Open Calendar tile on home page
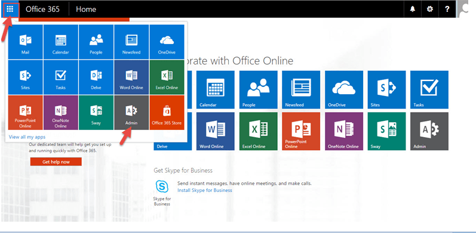The height and width of the screenshot is (233, 476). point(215,90)
